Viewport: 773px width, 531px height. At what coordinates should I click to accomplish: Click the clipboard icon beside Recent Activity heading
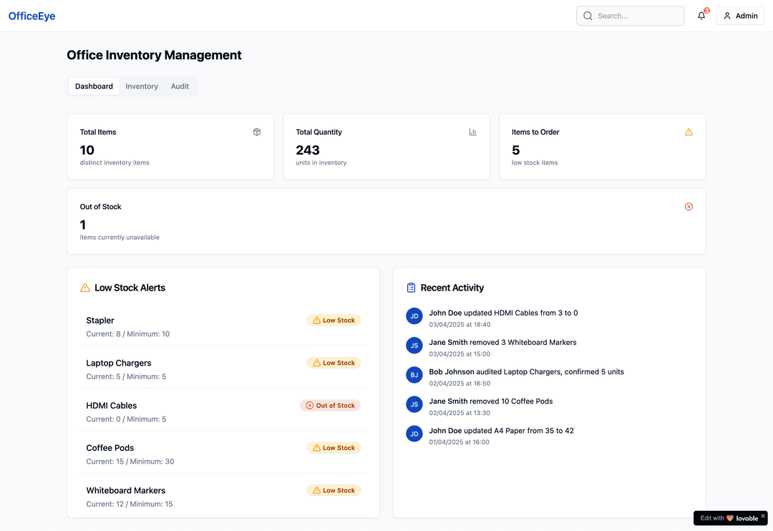click(411, 287)
